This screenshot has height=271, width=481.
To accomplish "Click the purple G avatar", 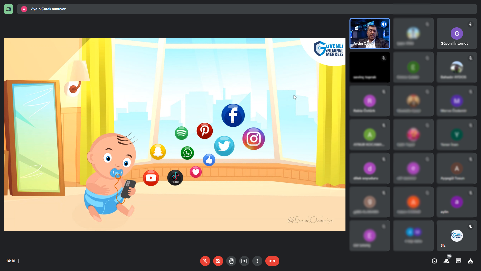I will (457, 33).
